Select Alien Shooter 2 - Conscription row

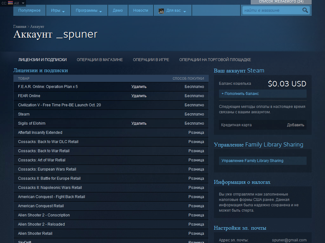[111, 215]
